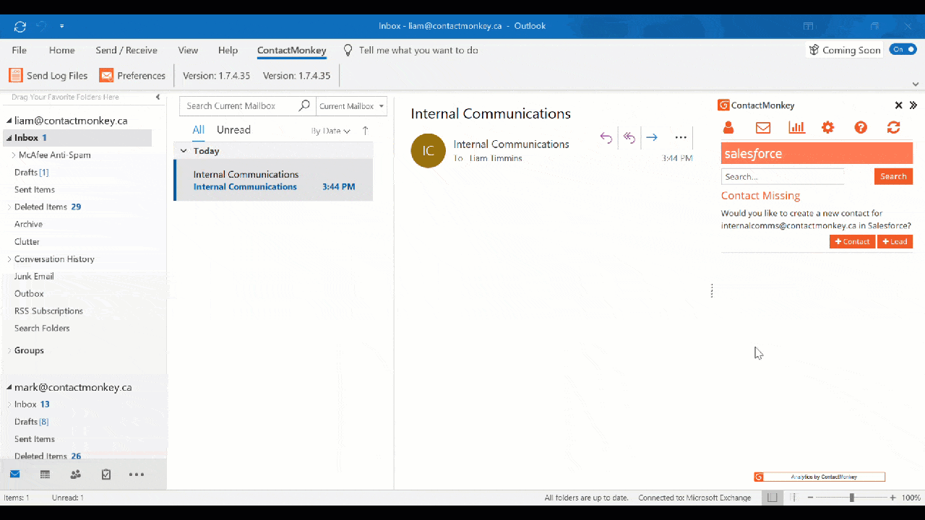Screen dimensions: 925x520
Task: Expand the McAfee Anti-Spam folder
Action: tap(14, 155)
